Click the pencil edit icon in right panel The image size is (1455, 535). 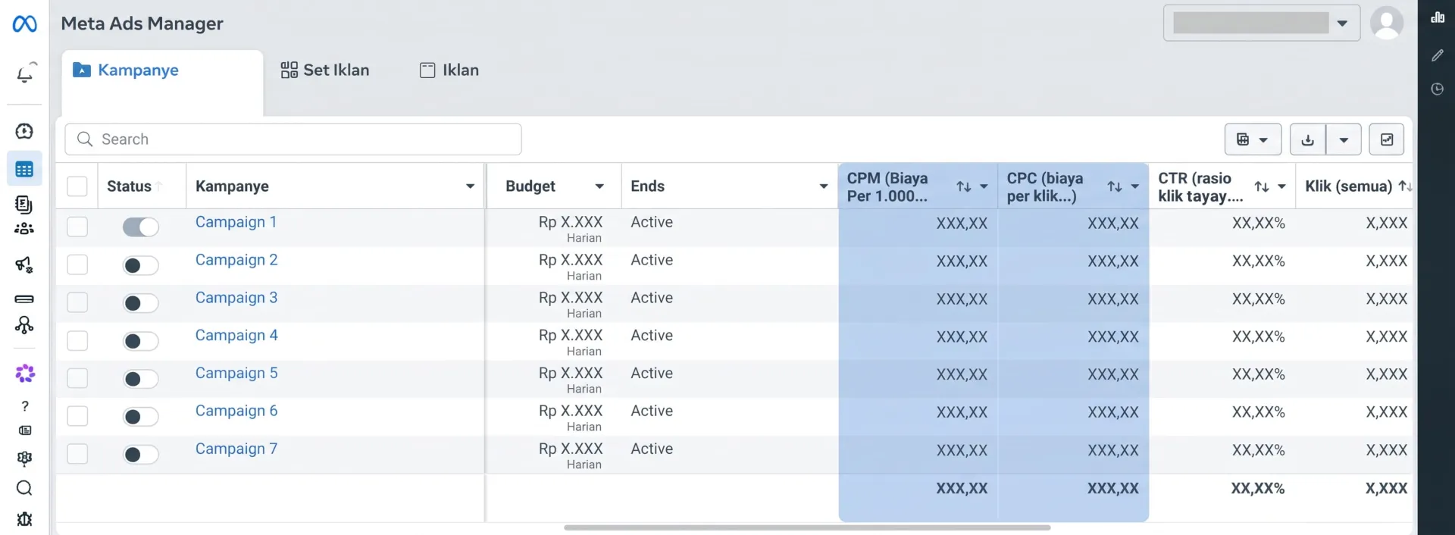click(x=1438, y=55)
